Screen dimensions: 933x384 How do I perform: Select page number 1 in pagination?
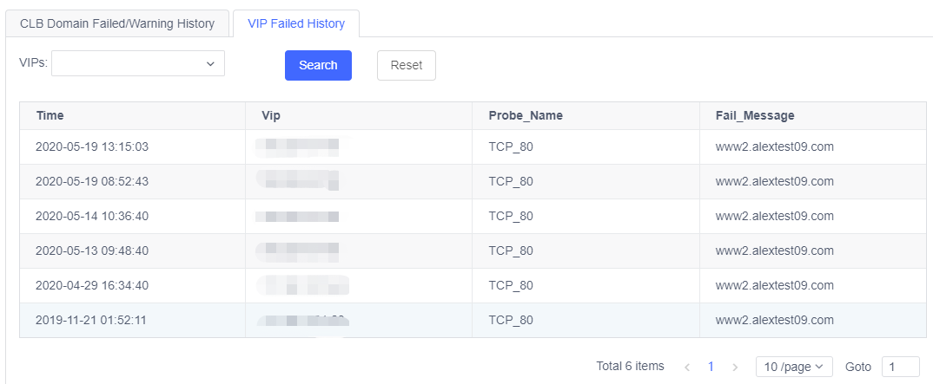(x=711, y=367)
